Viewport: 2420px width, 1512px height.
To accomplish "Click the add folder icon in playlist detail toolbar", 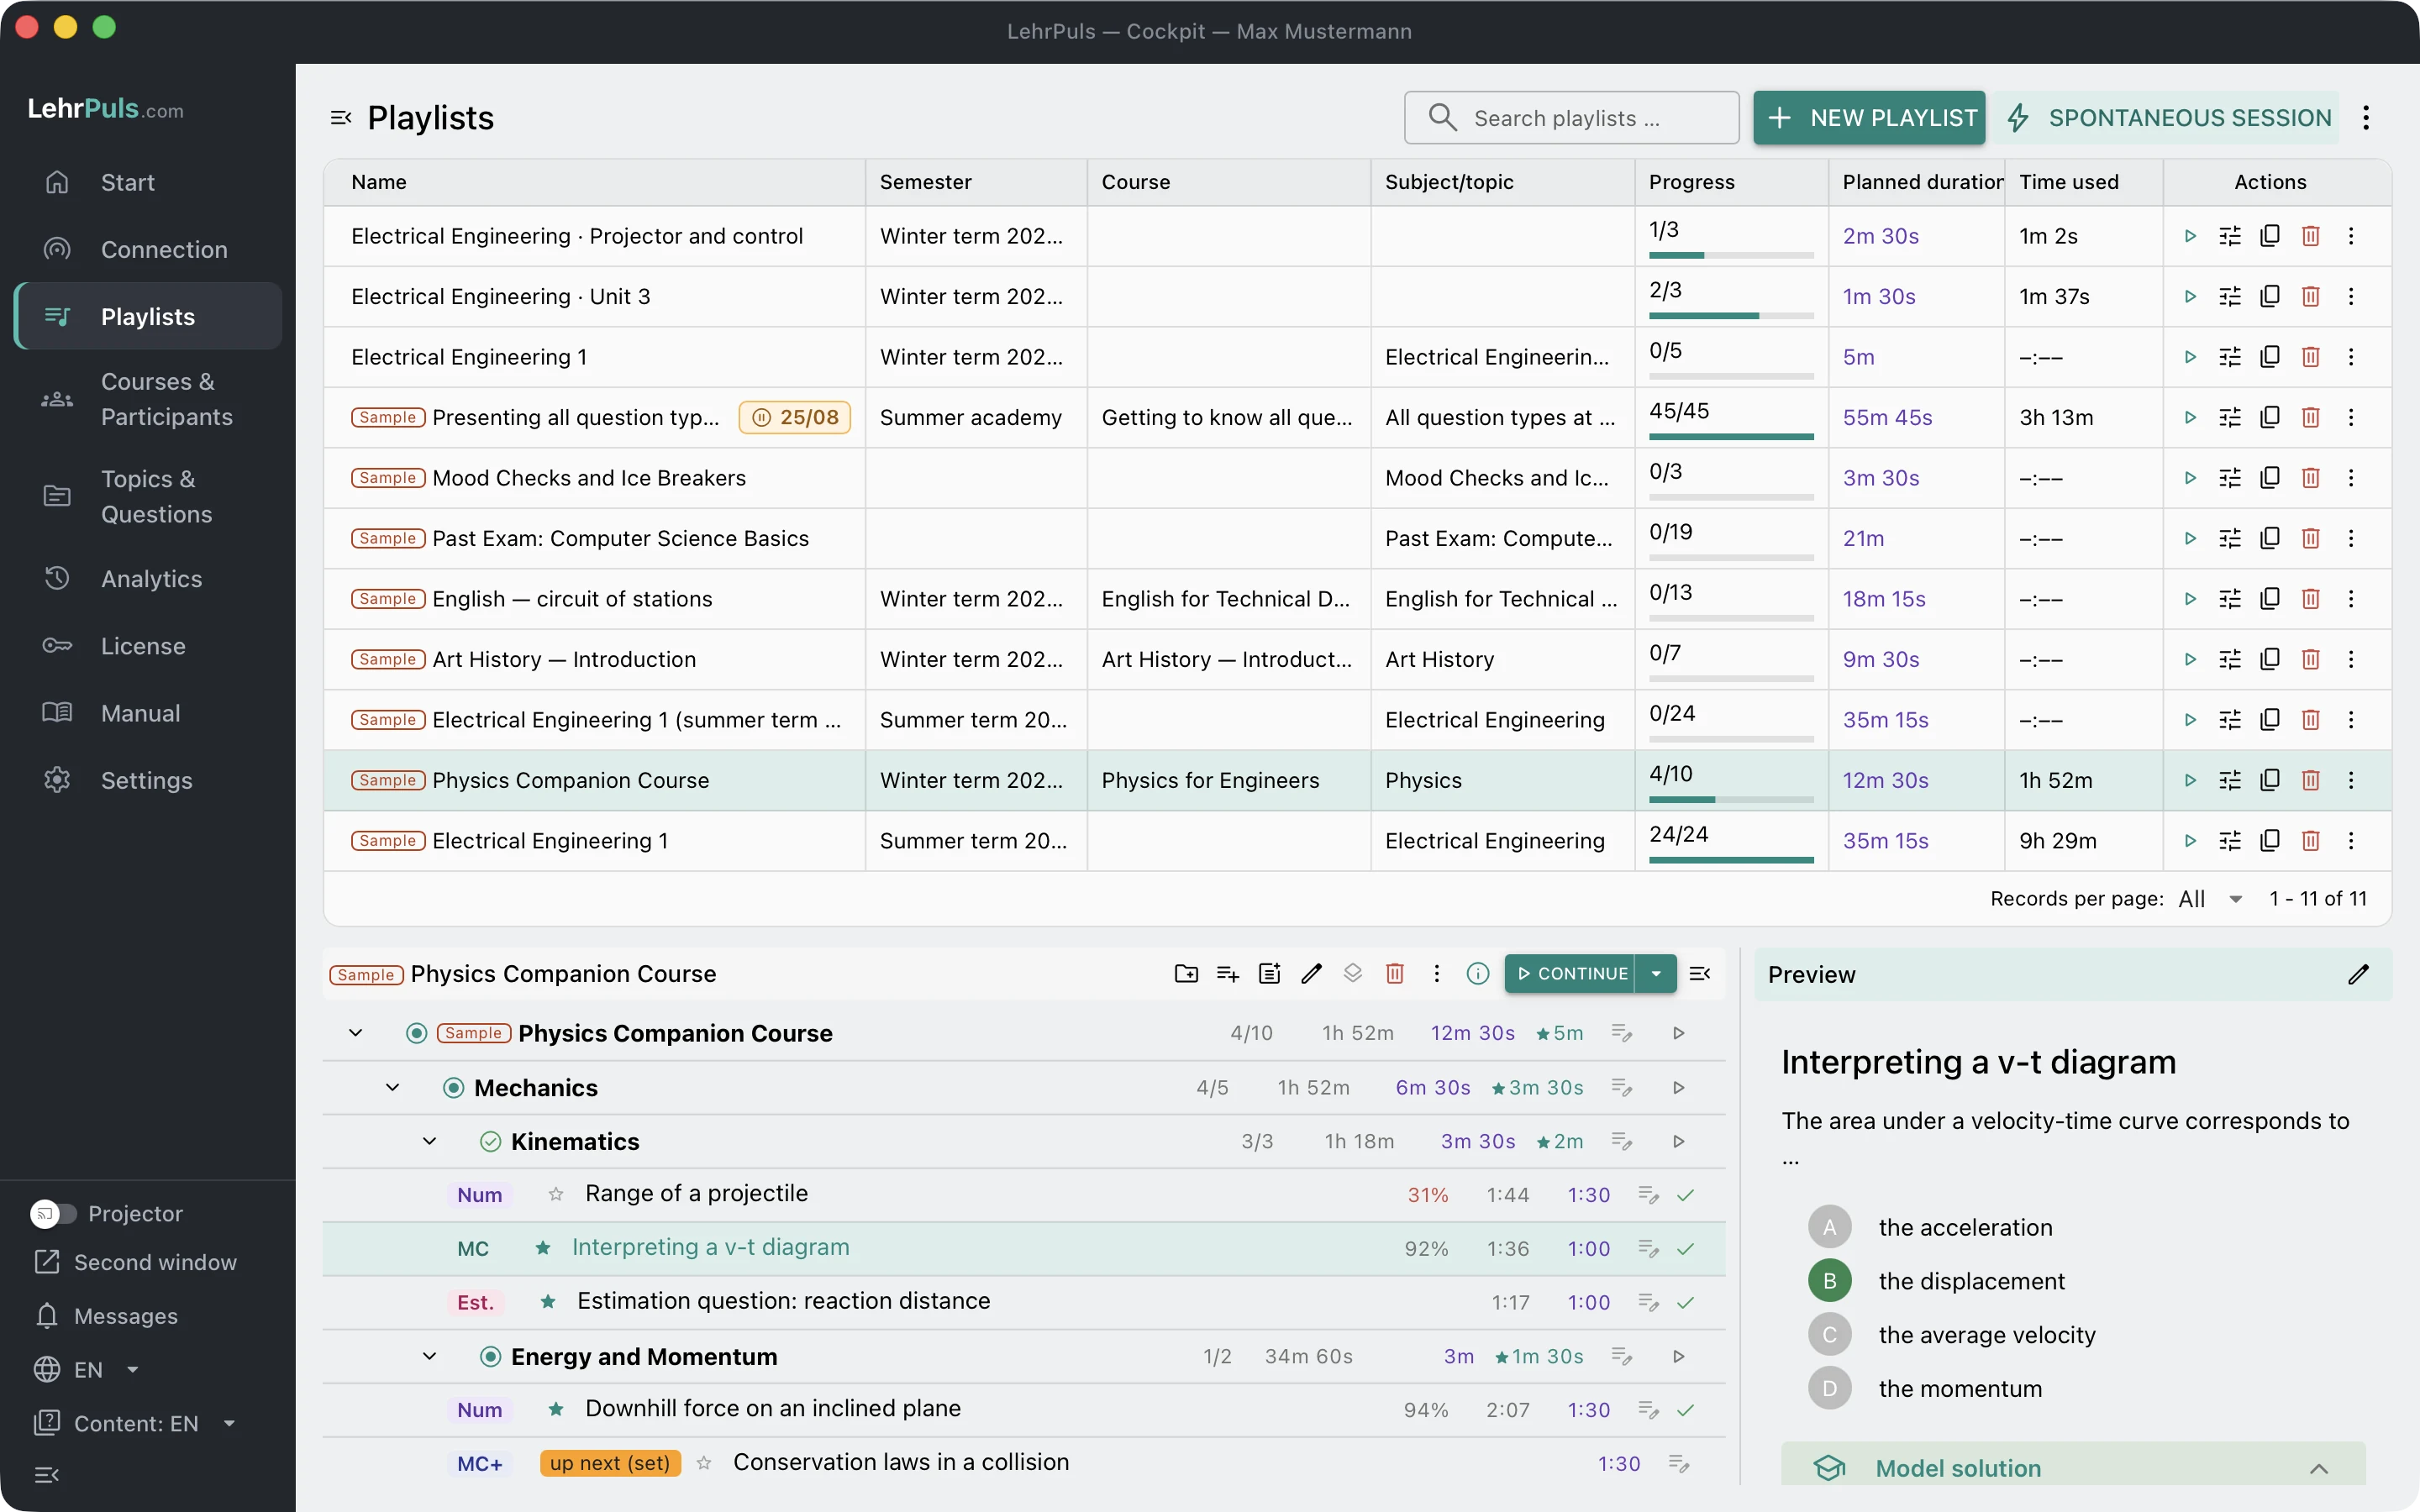I will click(x=1186, y=973).
